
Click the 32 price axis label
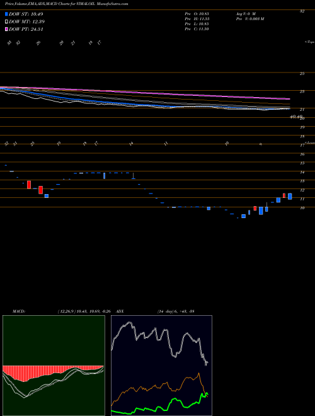[302, 11]
